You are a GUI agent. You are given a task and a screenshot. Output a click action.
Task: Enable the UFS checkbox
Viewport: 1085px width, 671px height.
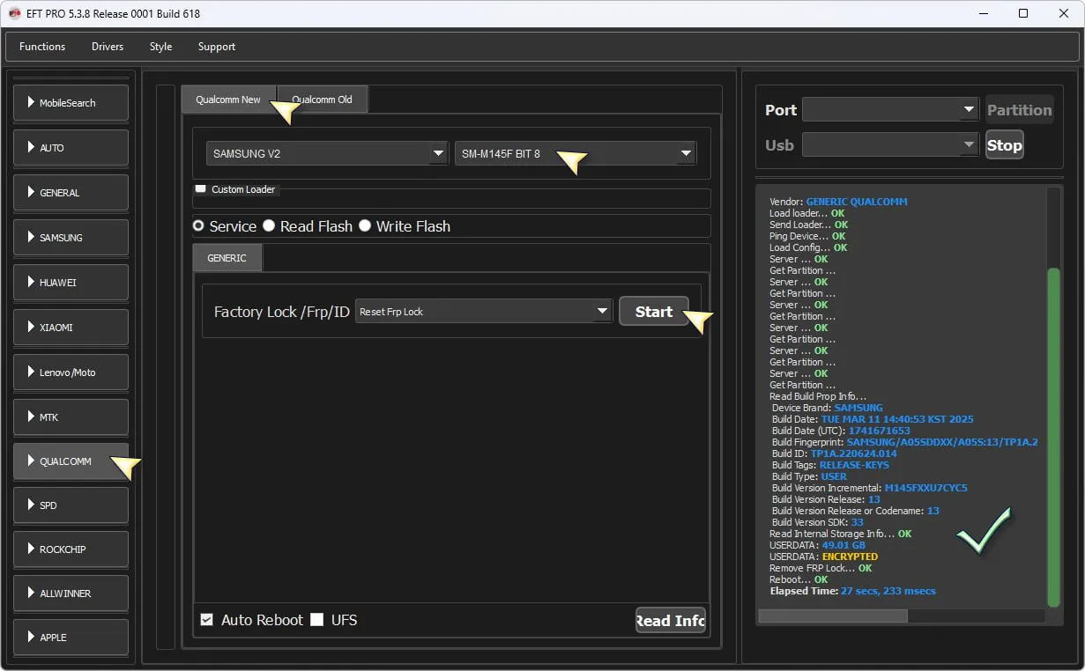[x=317, y=620]
